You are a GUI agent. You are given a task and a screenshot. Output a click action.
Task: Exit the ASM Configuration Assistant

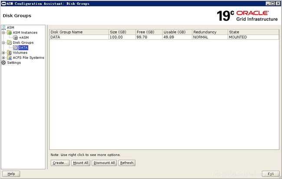pyautogui.click(x=271, y=174)
